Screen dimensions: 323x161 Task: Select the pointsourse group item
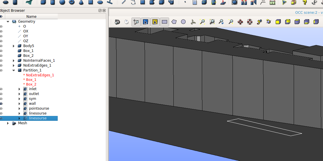click(39, 108)
